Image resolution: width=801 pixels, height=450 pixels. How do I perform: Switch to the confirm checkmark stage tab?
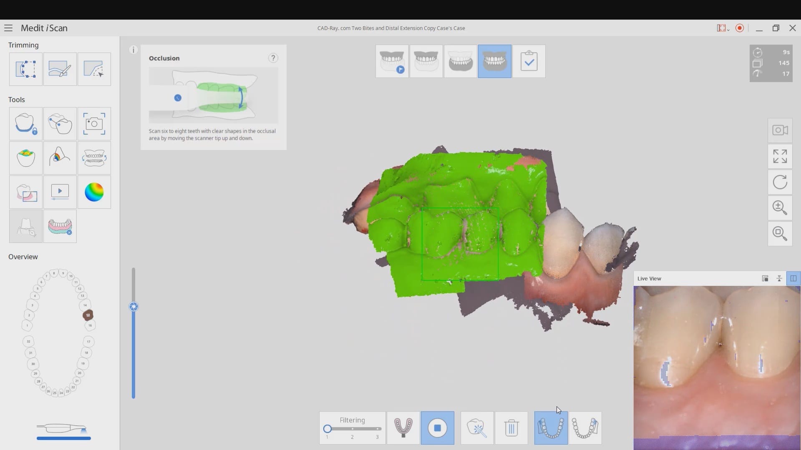pyautogui.click(x=529, y=61)
